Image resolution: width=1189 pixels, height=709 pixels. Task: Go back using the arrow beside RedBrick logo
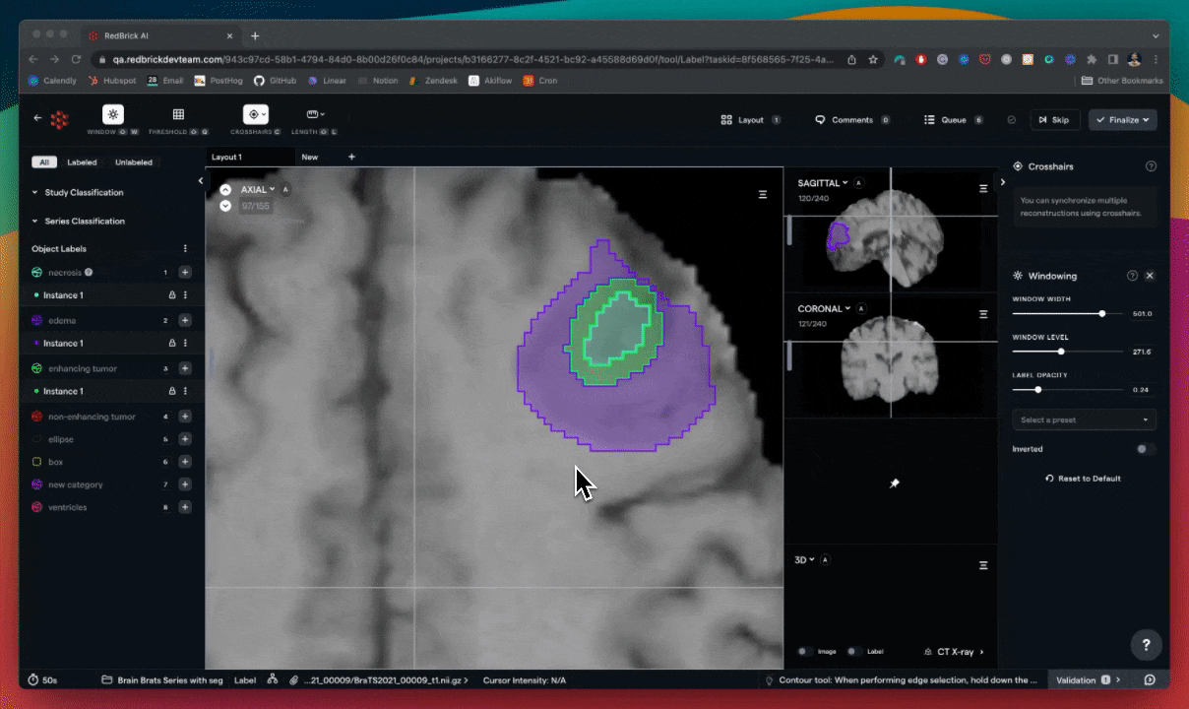pos(37,118)
